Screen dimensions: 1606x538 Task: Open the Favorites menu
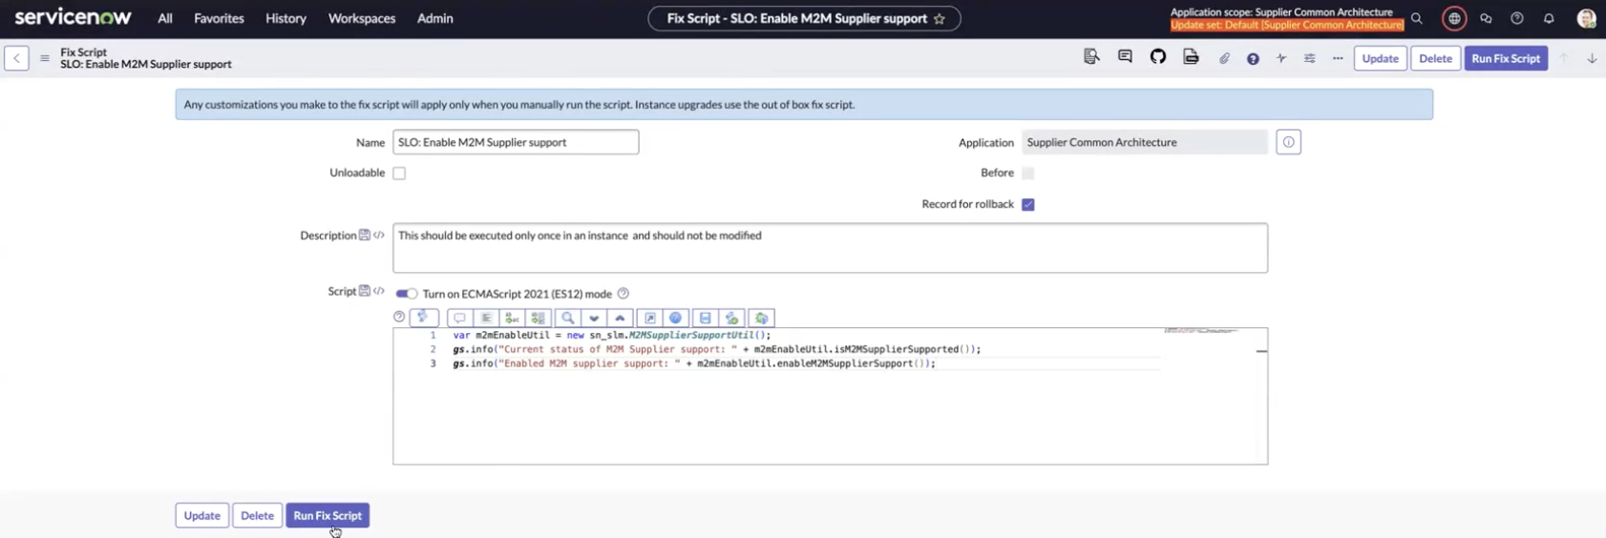click(x=219, y=18)
